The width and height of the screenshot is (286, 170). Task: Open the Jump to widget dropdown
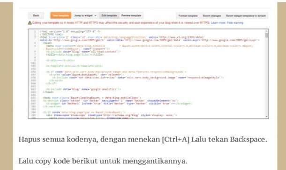click(85, 15)
